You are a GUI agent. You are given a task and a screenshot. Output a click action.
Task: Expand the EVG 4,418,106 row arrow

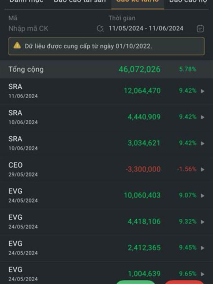203,222
